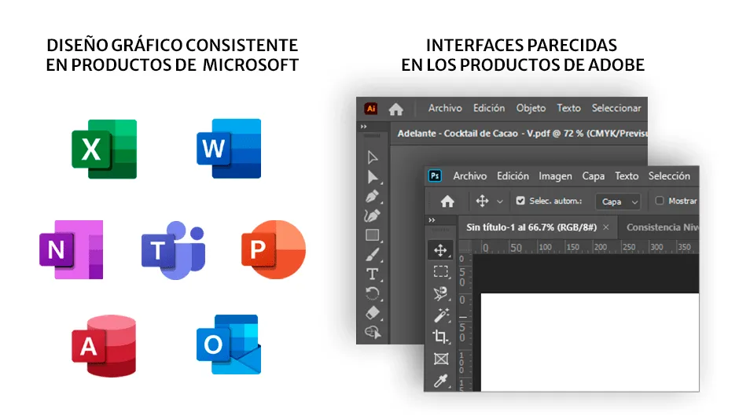Select the Magic Wand tool in Photoshop
Viewport: 739px width, 420px height.
click(x=441, y=315)
